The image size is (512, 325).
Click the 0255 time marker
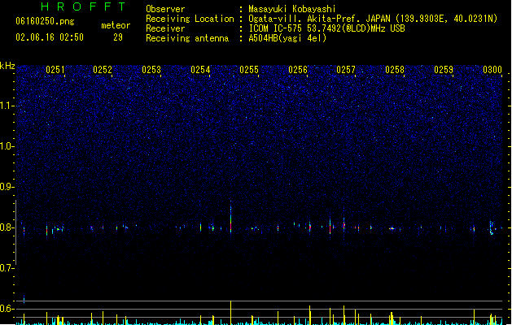(249, 70)
